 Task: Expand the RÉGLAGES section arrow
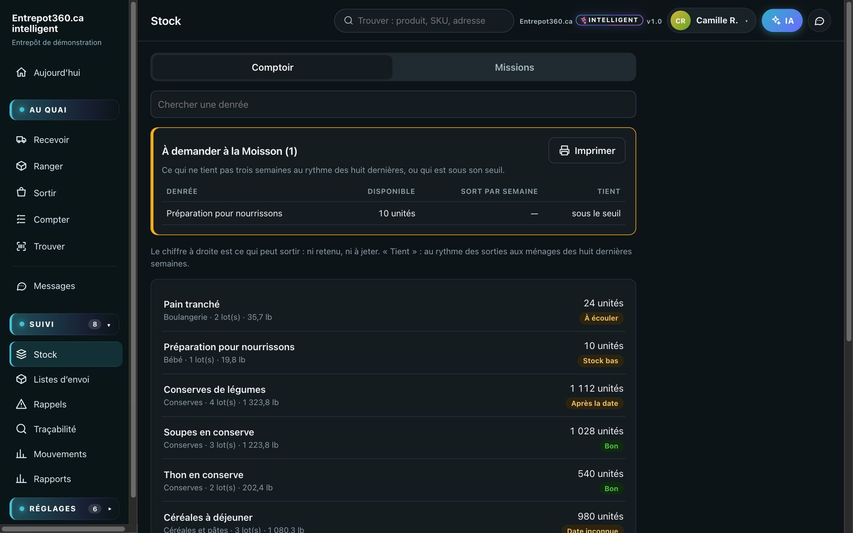coord(109,508)
